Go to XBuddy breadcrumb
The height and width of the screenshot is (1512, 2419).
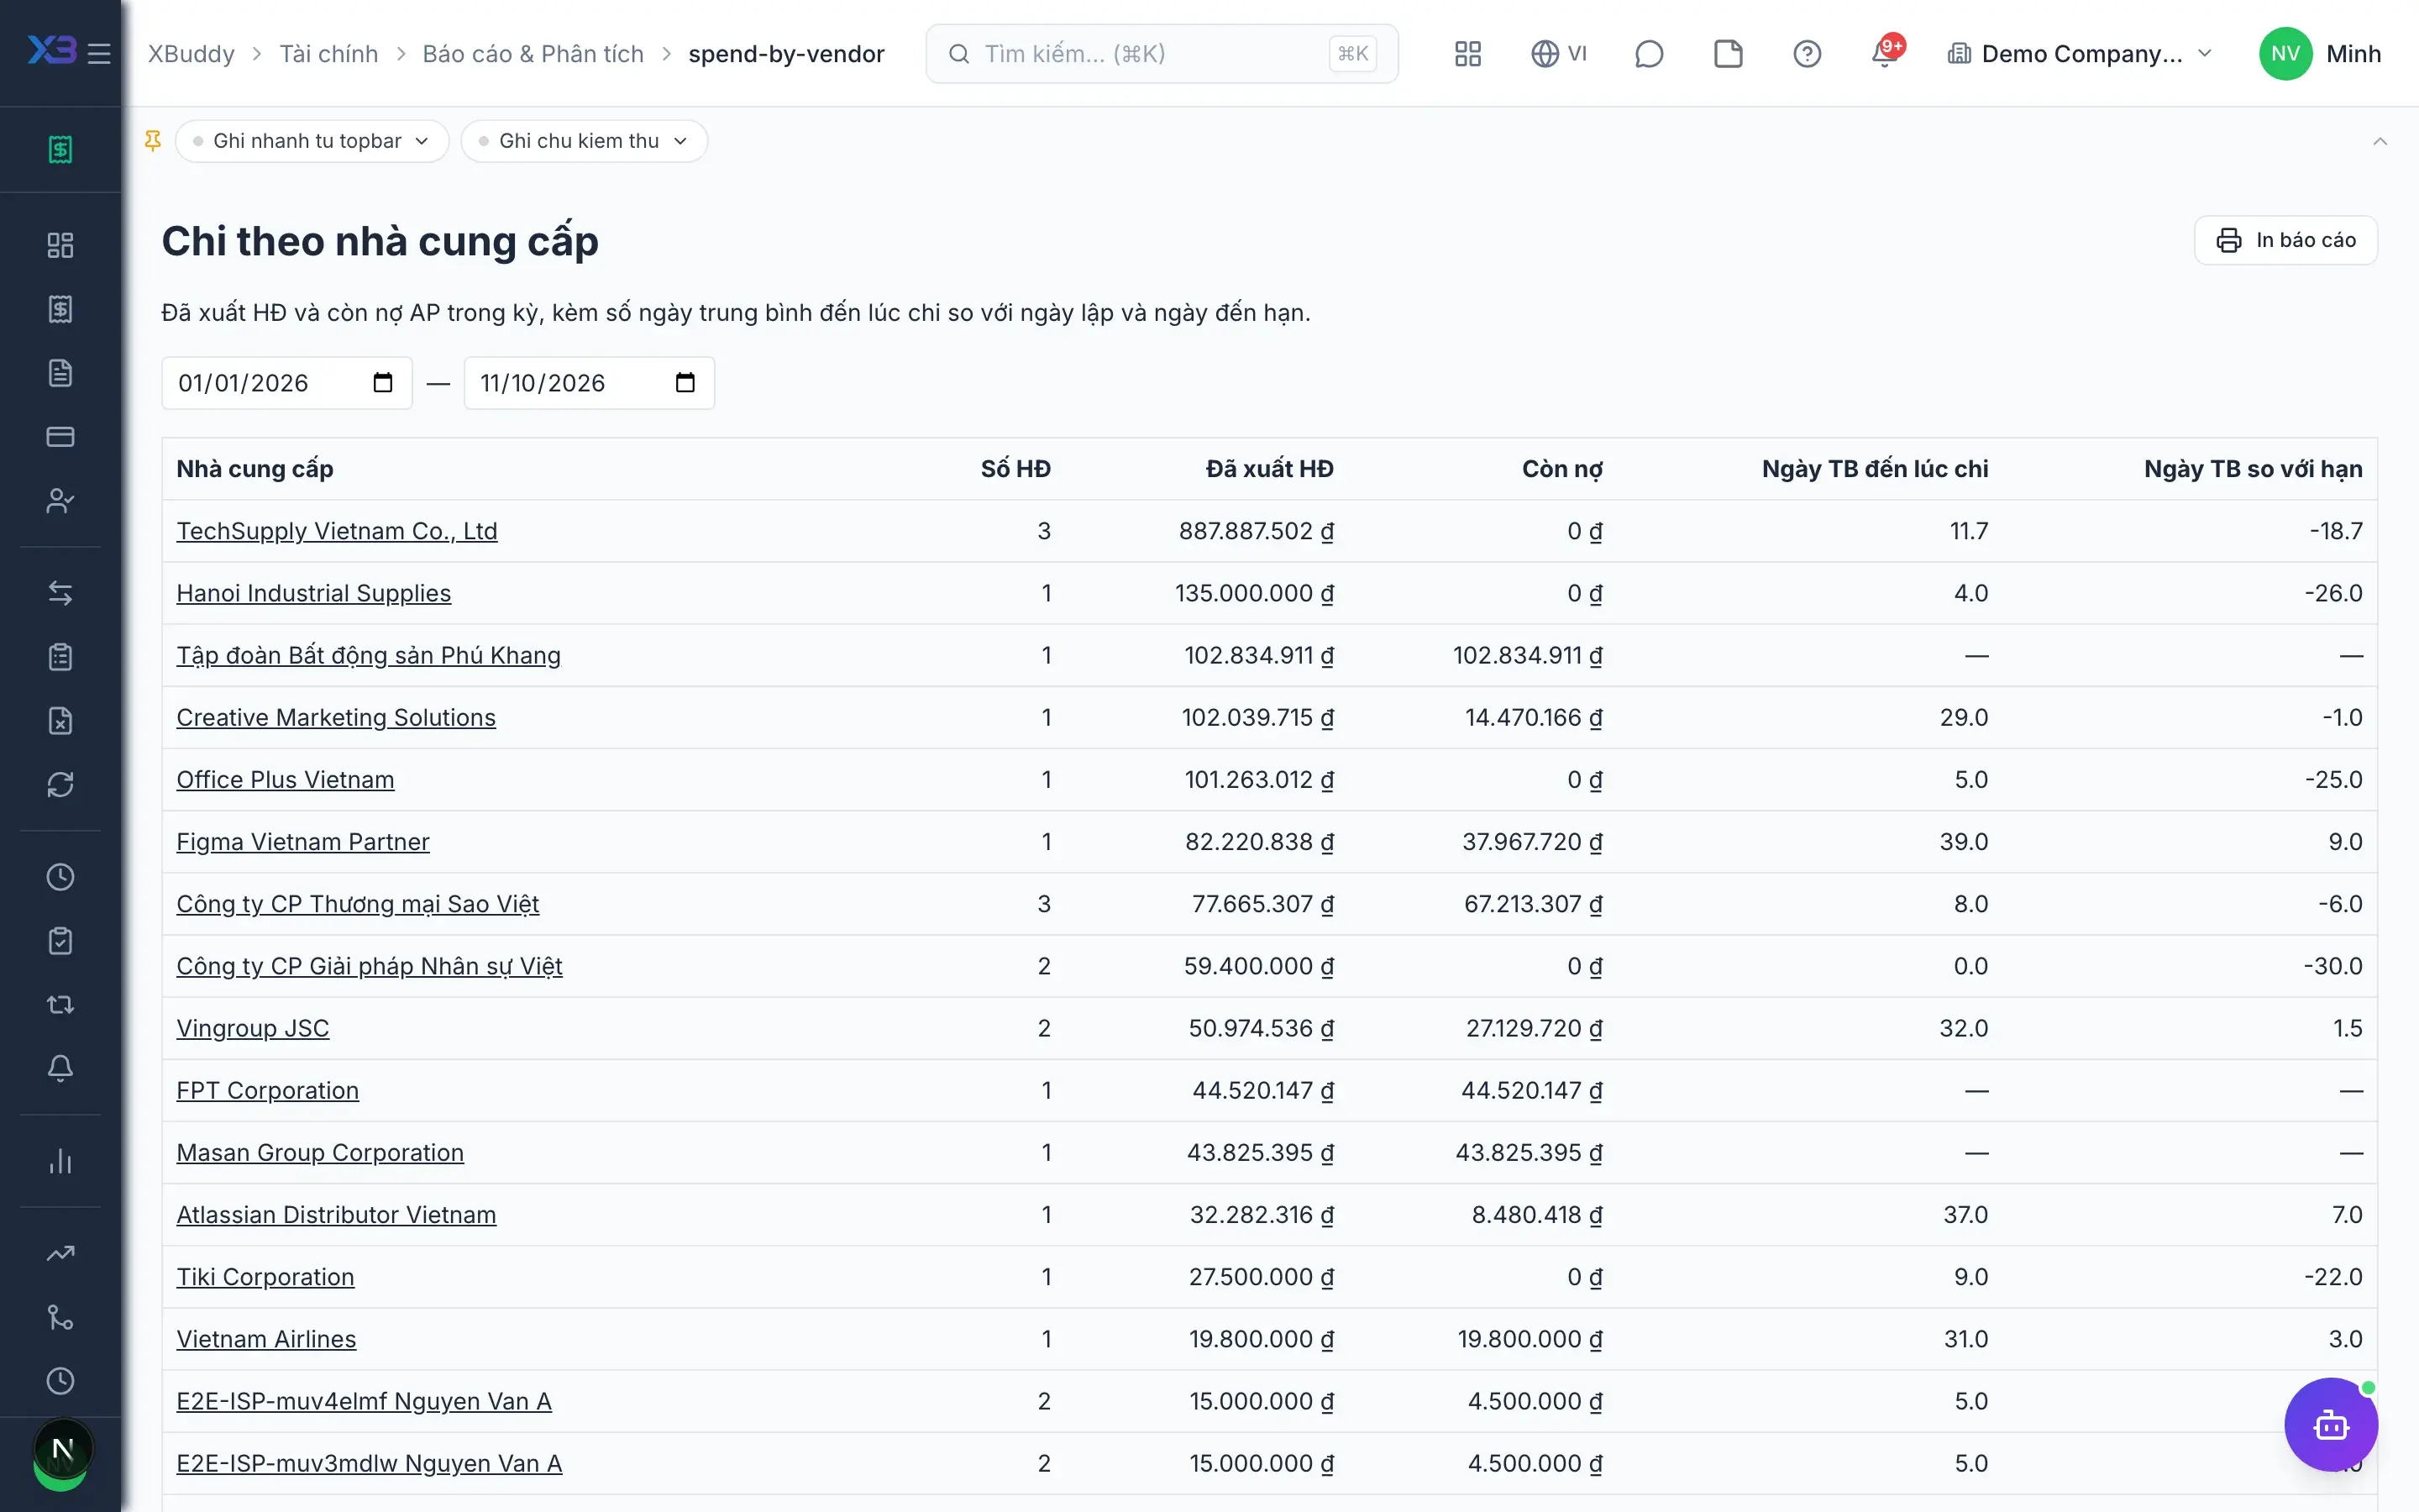tap(191, 54)
